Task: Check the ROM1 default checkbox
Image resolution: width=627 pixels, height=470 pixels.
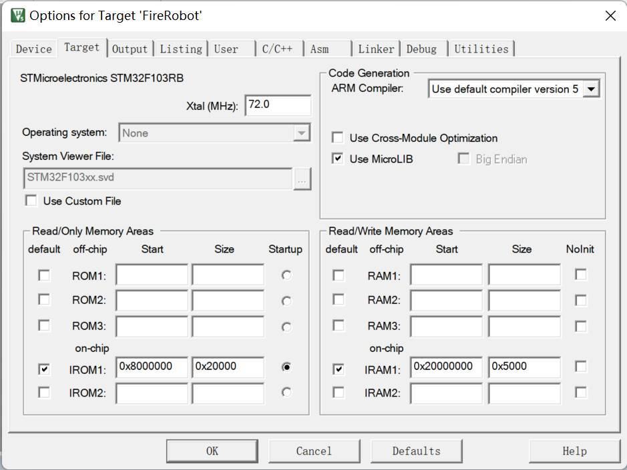Action: point(44,275)
